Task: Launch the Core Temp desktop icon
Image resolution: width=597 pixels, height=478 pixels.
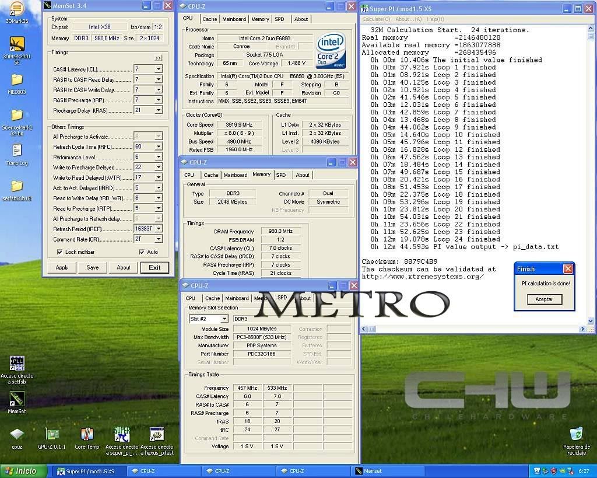Action: (x=87, y=434)
